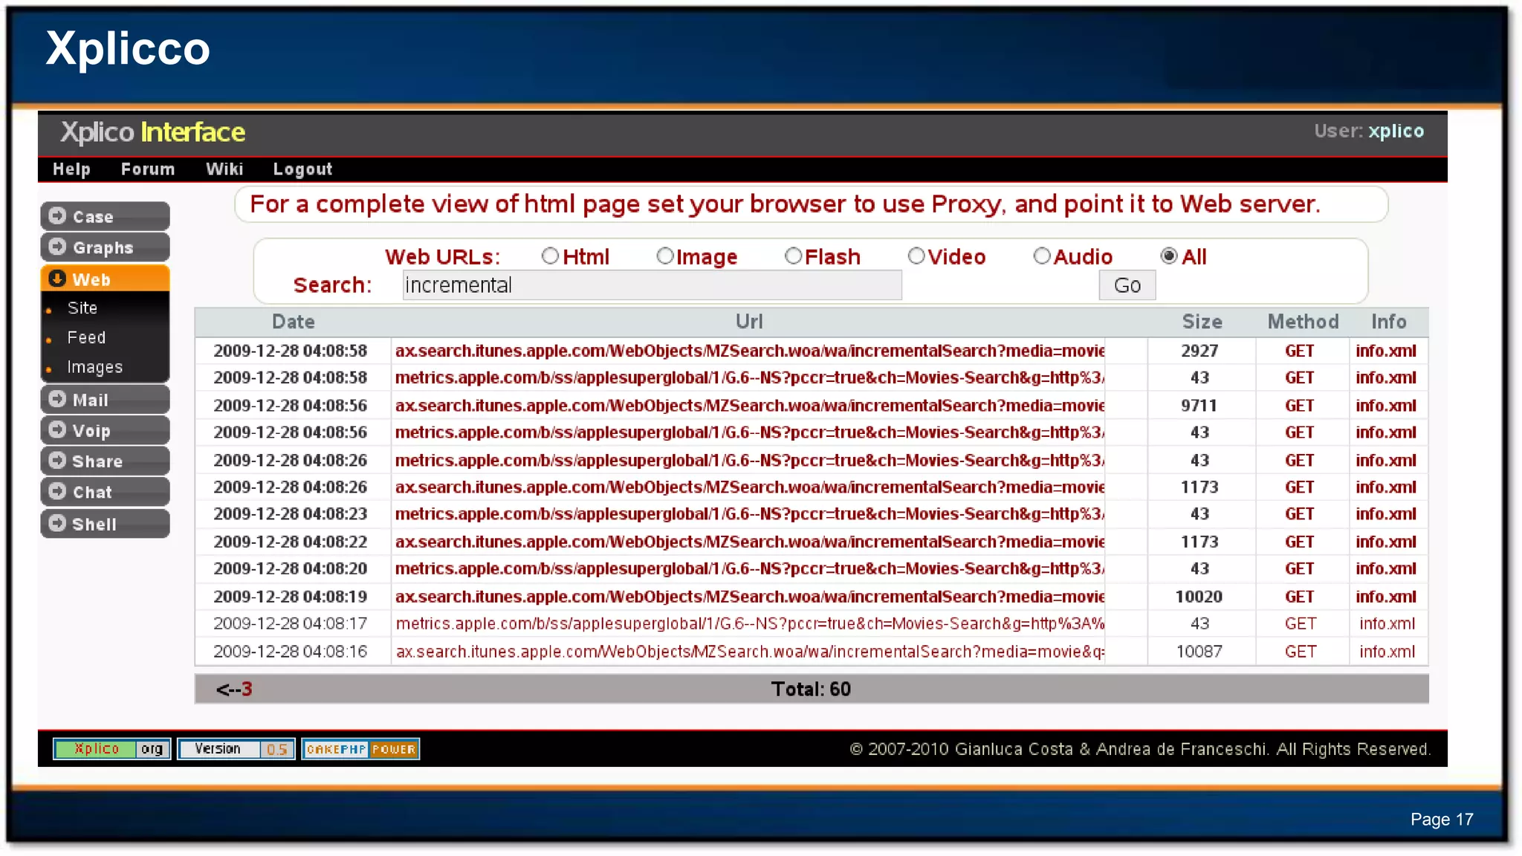Click Logout in the top menu
The image size is (1522, 856).
pos(302,169)
